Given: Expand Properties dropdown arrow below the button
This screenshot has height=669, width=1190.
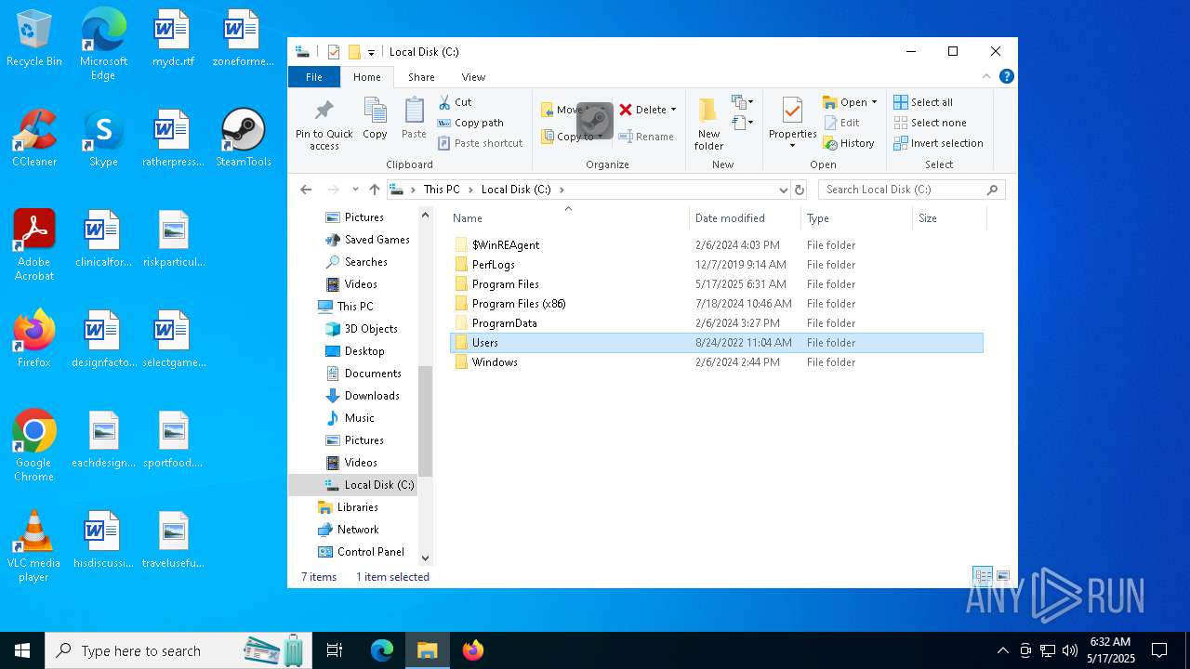Looking at the screenshot, I should click(x=792, y=146).
